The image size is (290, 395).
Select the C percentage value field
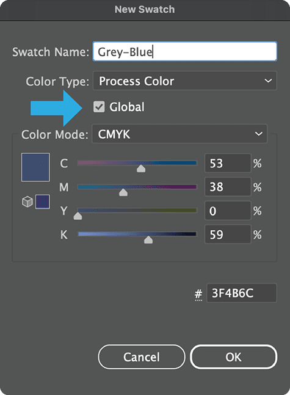click(x=228, y=163)
